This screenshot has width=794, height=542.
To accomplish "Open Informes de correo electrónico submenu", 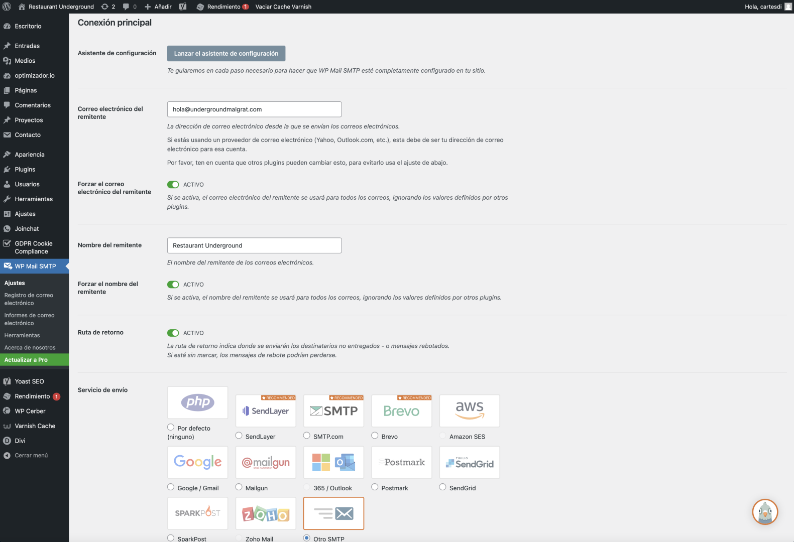I will (34, 319).
